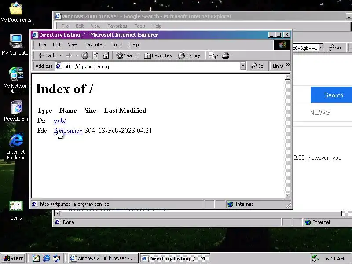The height and width of the screenshot is (264, 352).
Task: Open View menu in Directory Listing window
Action: coord(73,44)
